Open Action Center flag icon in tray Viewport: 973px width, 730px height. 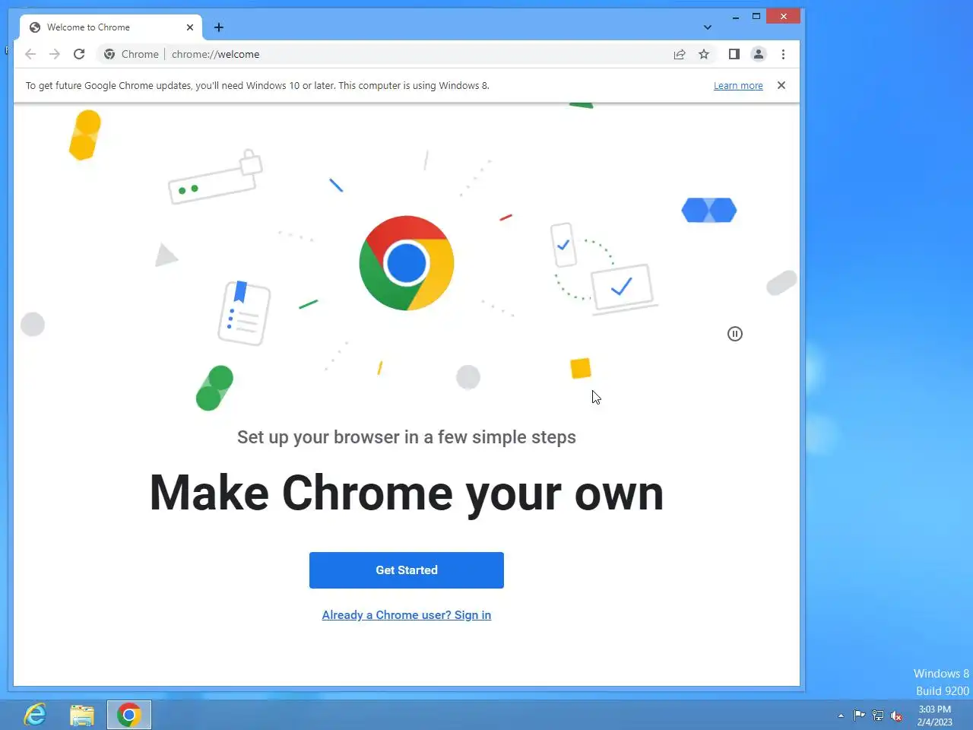(x=859, y=715)
